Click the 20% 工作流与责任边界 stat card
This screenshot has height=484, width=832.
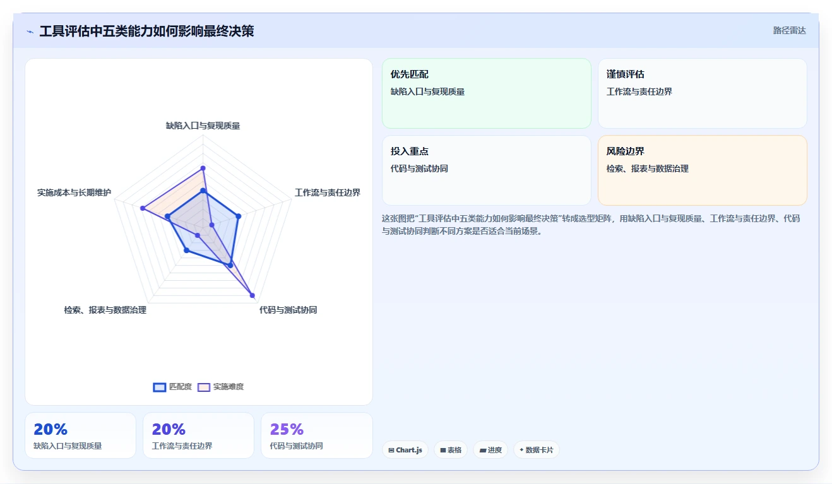(x=198, y=435)
